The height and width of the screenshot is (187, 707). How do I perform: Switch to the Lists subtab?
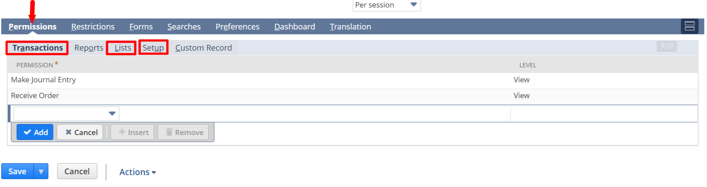click(x=122, y=48)
